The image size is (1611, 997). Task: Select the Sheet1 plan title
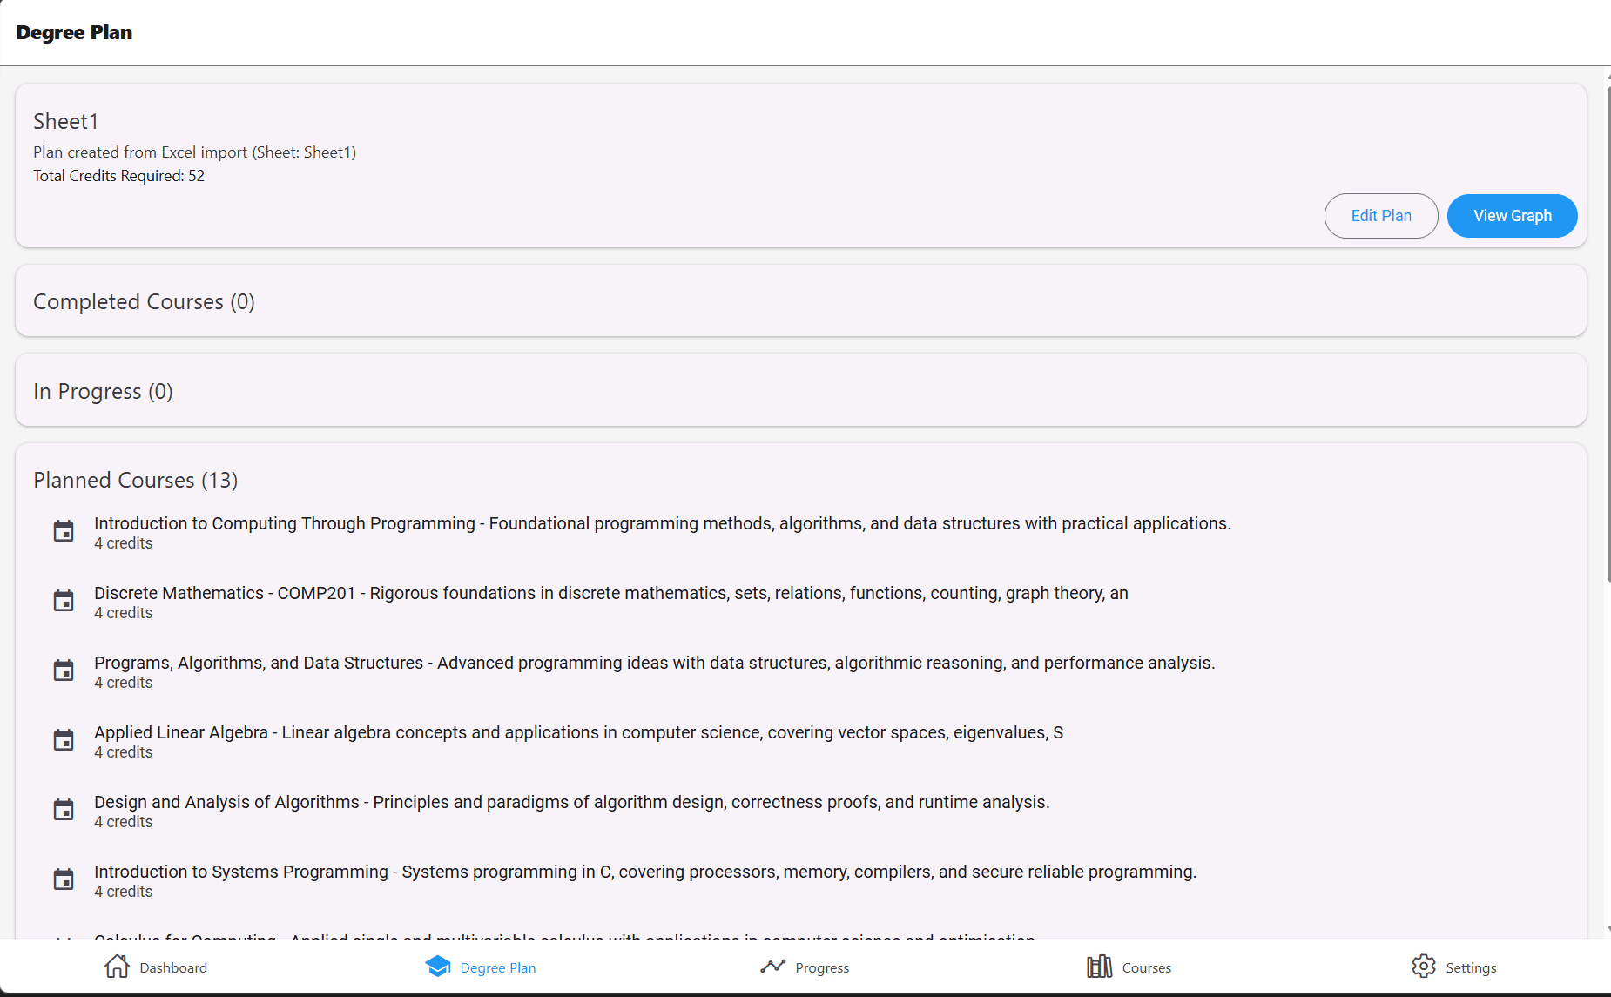click(65, 121)
